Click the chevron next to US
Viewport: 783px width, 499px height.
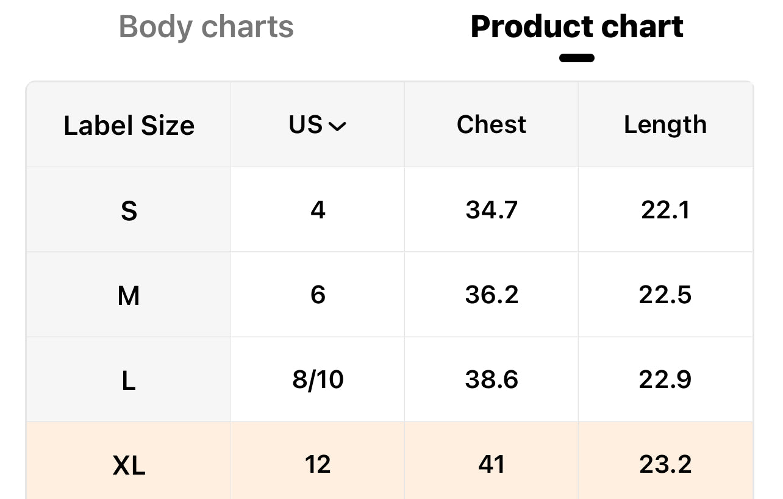337,126
